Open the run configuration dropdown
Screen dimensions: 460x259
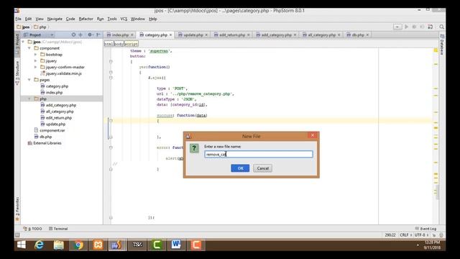tap(397, 27)
